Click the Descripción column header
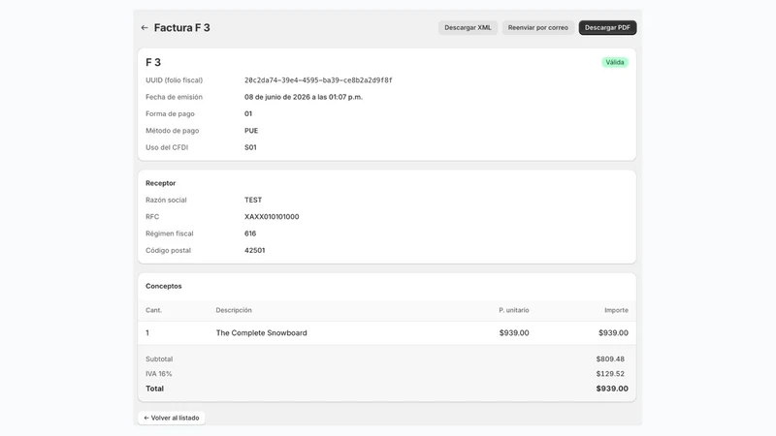This screenshot has height=436, width=776. click(234, 310)
